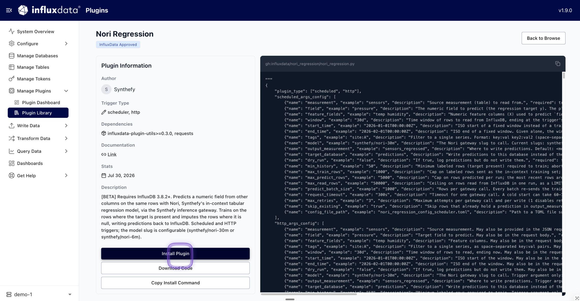Expand the Get Help chevron
580x301 pixels.
(66, 176)
